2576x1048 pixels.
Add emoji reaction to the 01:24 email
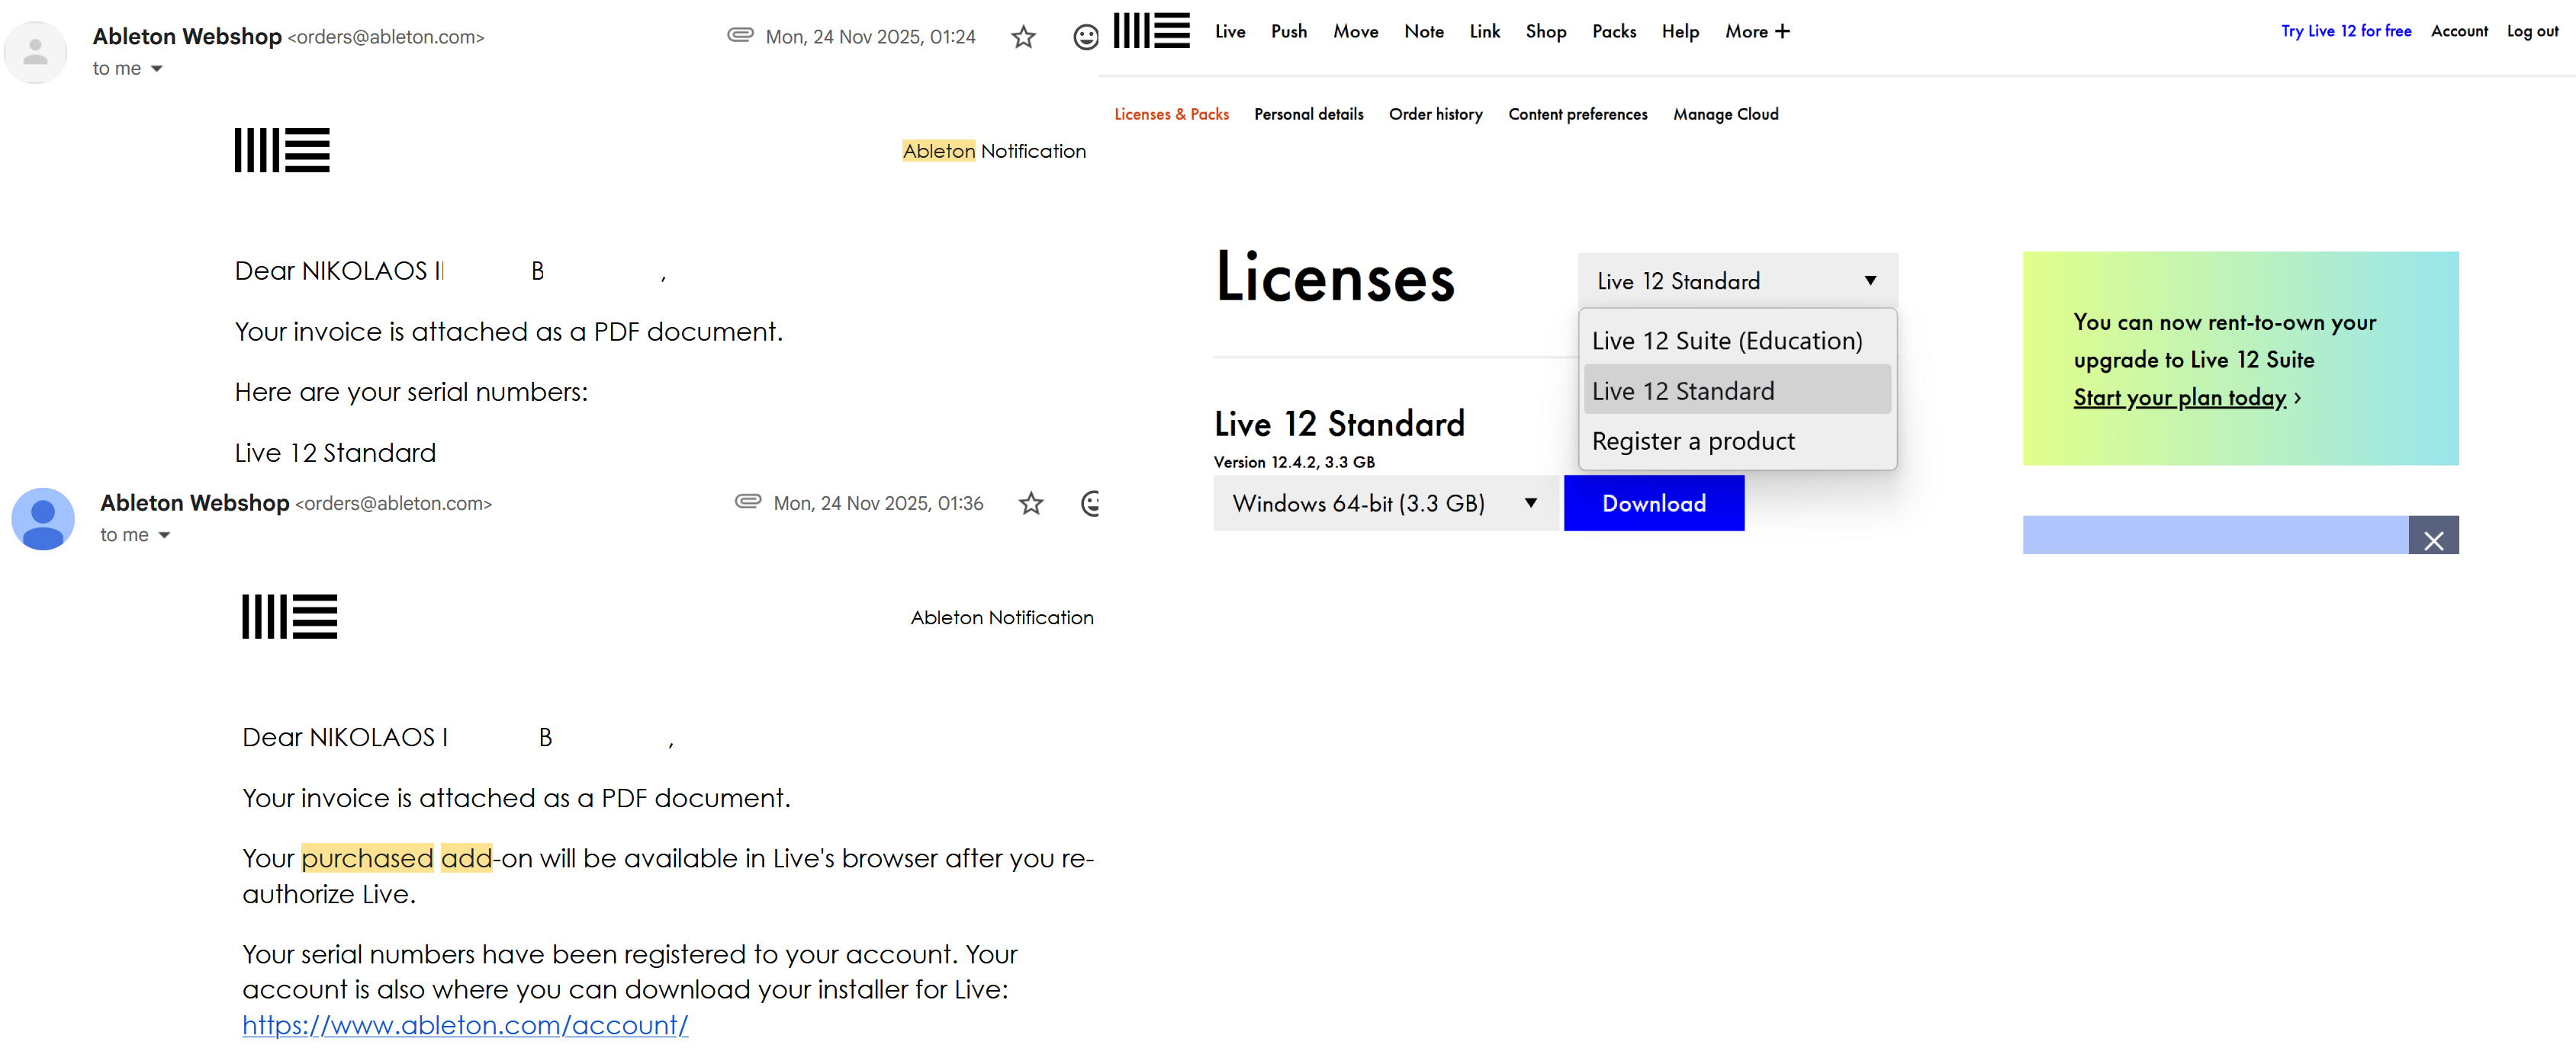click(1085, 37)
